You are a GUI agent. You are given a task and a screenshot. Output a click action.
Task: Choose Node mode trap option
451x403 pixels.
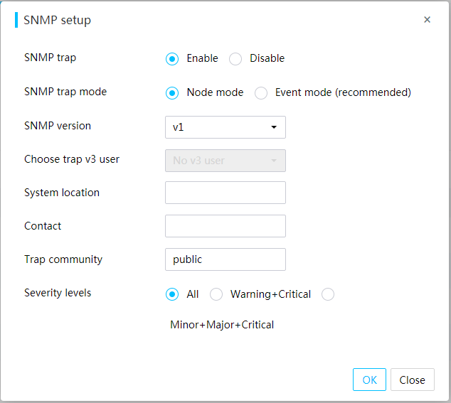click(172, 93)
